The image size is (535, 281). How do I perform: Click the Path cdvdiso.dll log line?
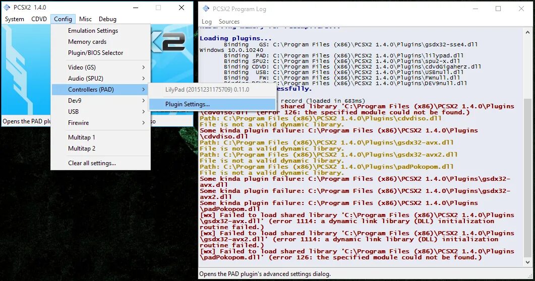click(320, 118)
